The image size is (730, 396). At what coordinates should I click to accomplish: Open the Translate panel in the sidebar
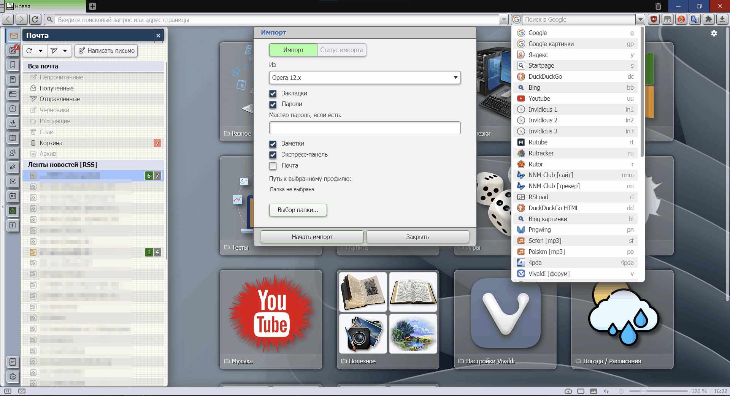(x=13, y=167)
